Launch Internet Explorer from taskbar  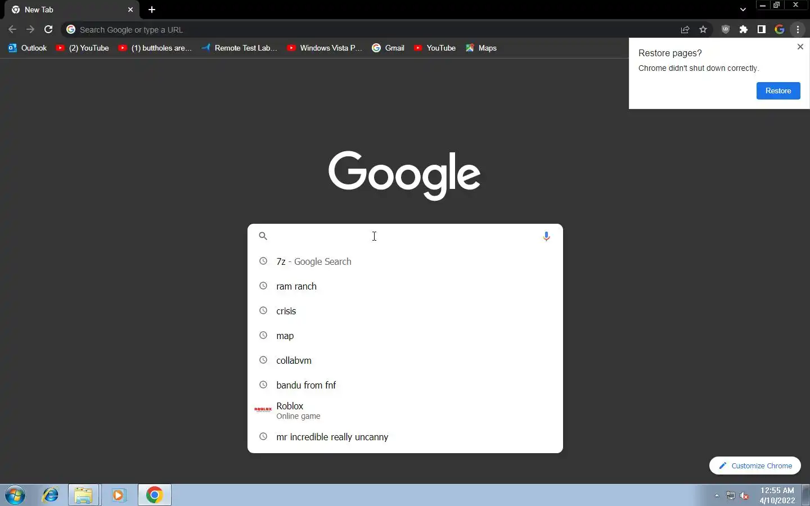coord(51,495)
